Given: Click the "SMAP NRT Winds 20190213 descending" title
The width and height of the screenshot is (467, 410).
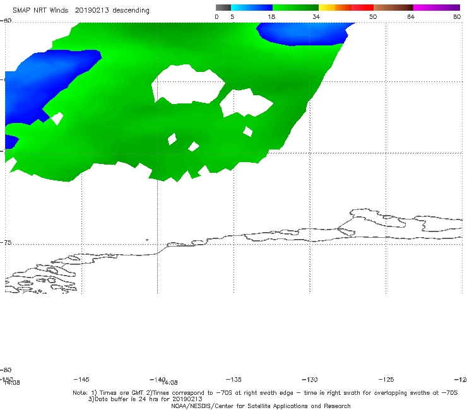Looking at the screenshot, I should click(x=81, y=11).
